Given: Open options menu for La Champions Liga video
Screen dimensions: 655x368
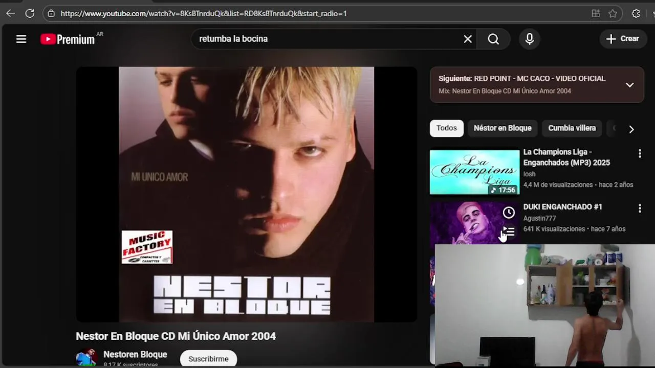Looking at the screenshot, I should [x=640, y=153].
